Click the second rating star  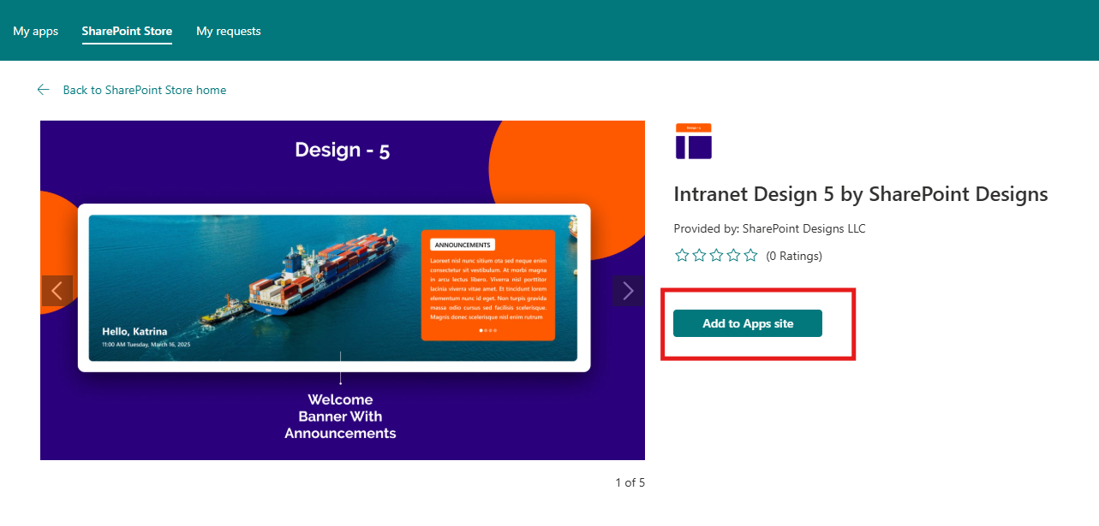(699, 255)
